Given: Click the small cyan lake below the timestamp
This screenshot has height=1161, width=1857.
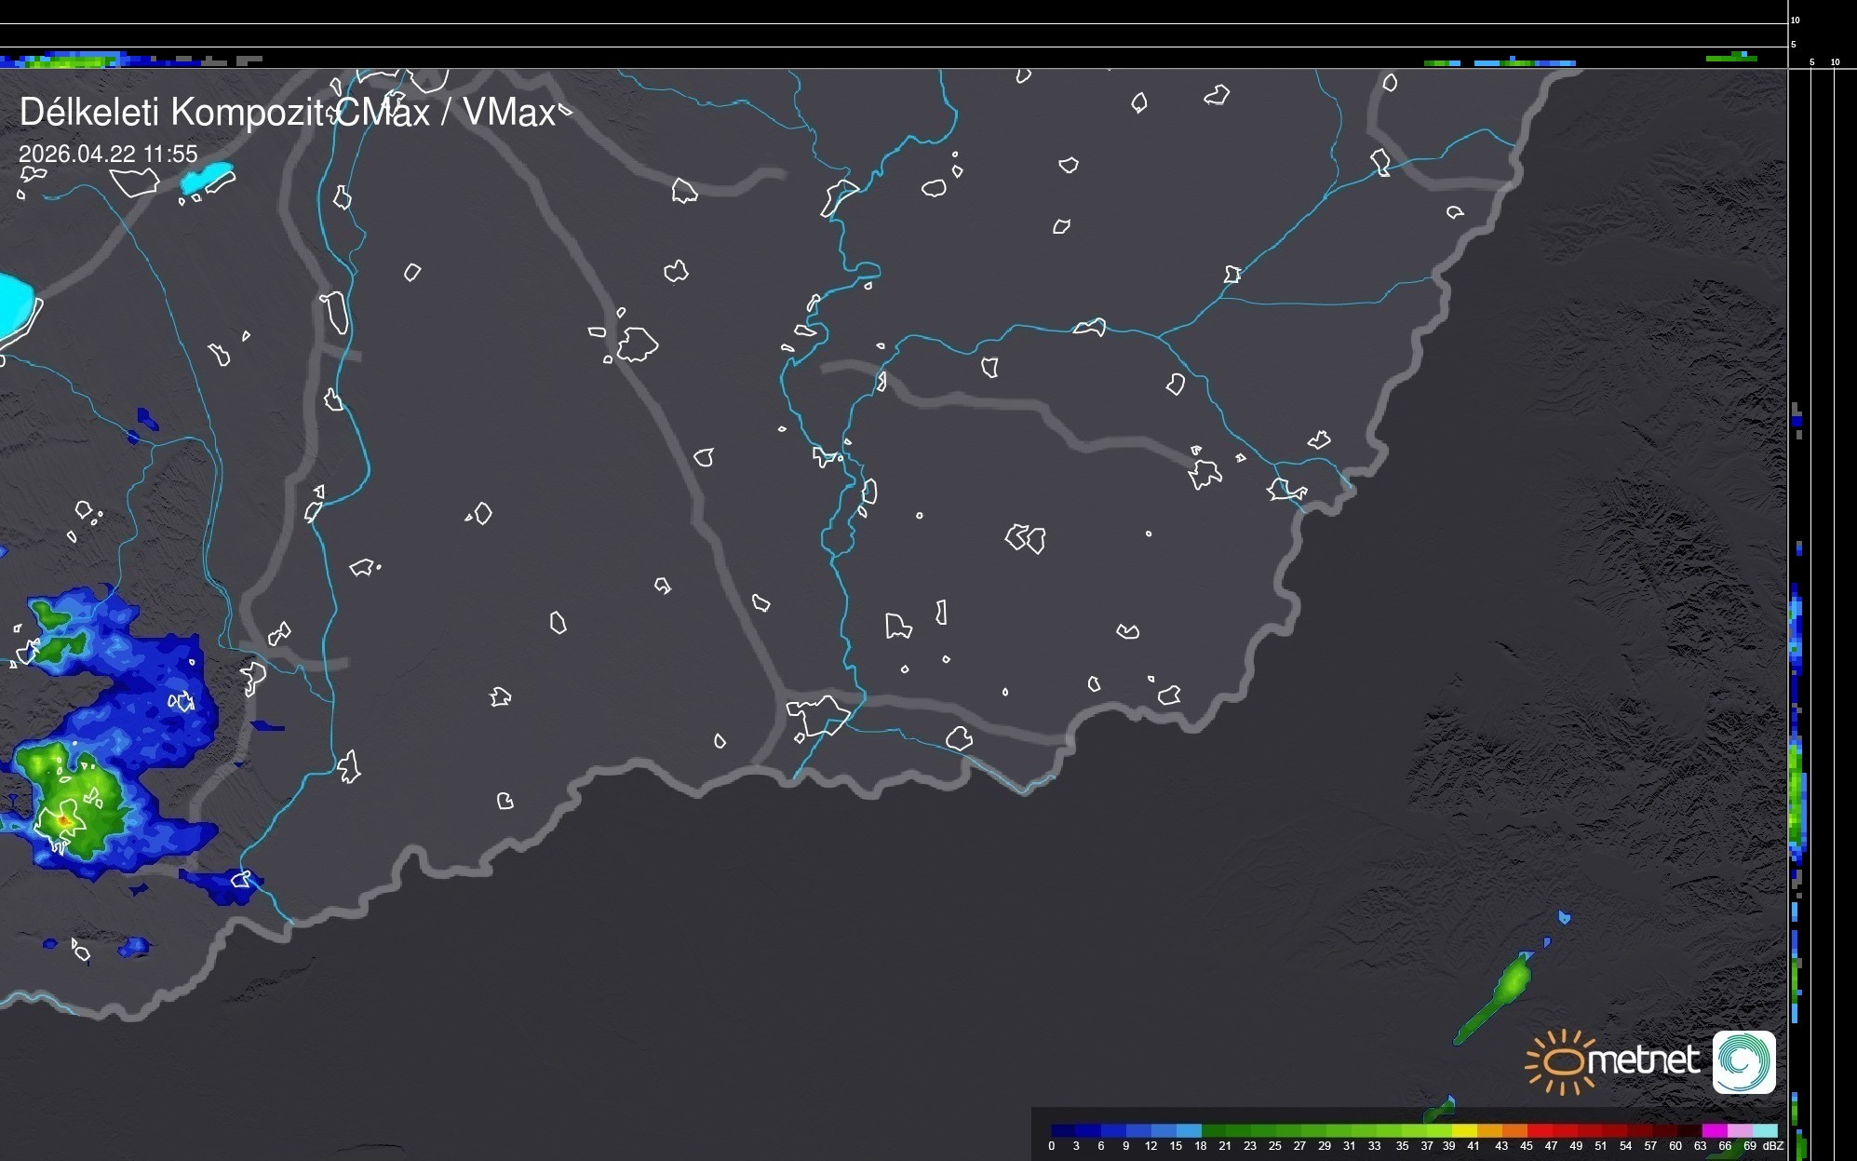Looking at the screenshot, I should click(207, 177).
